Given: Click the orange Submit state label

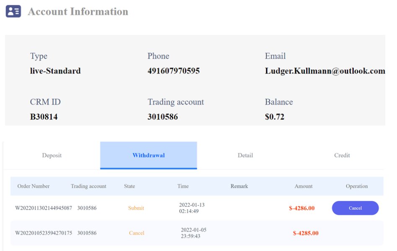Looking at the screenshot, I should [136, 208].
